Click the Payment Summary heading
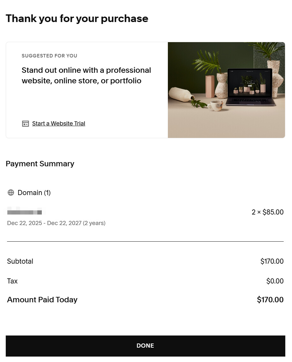 click(40, 164)
